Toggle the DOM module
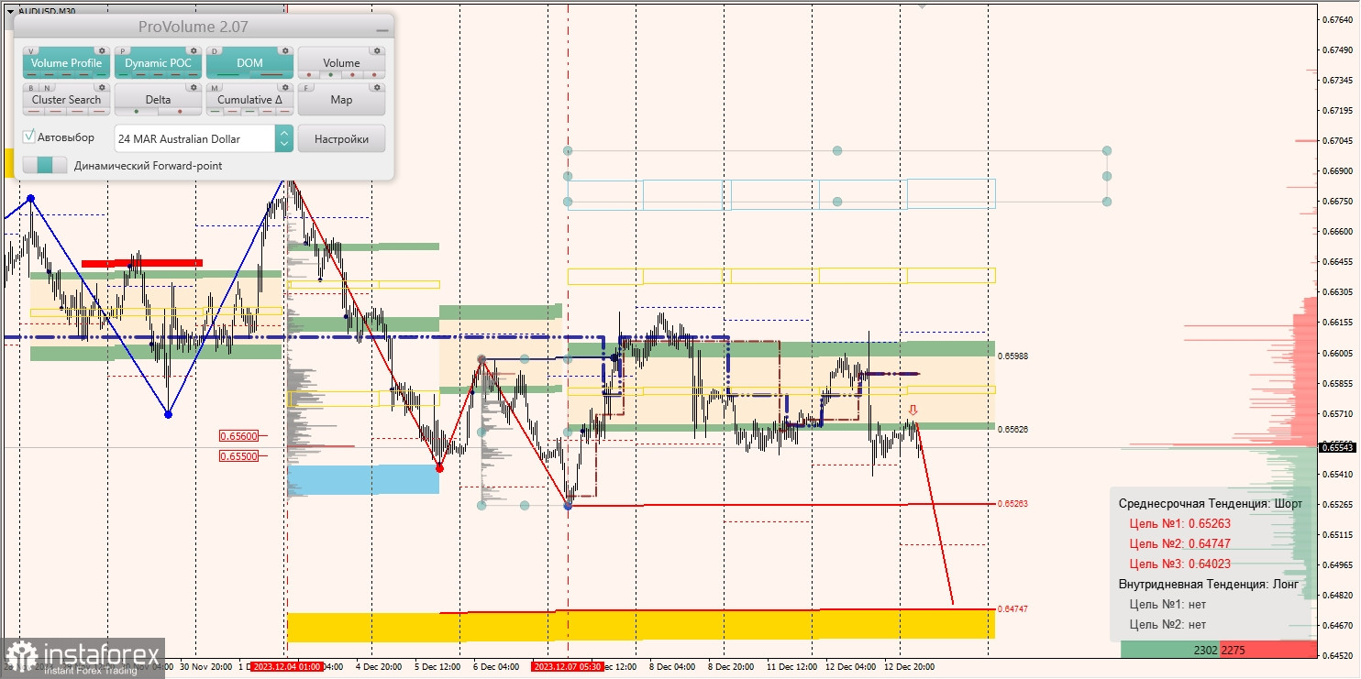The image size is (1361, 679). click(249, 63)
